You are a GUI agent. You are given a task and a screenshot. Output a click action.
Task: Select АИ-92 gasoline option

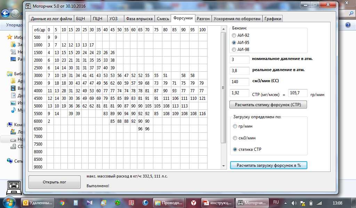(x=234, y=35)
